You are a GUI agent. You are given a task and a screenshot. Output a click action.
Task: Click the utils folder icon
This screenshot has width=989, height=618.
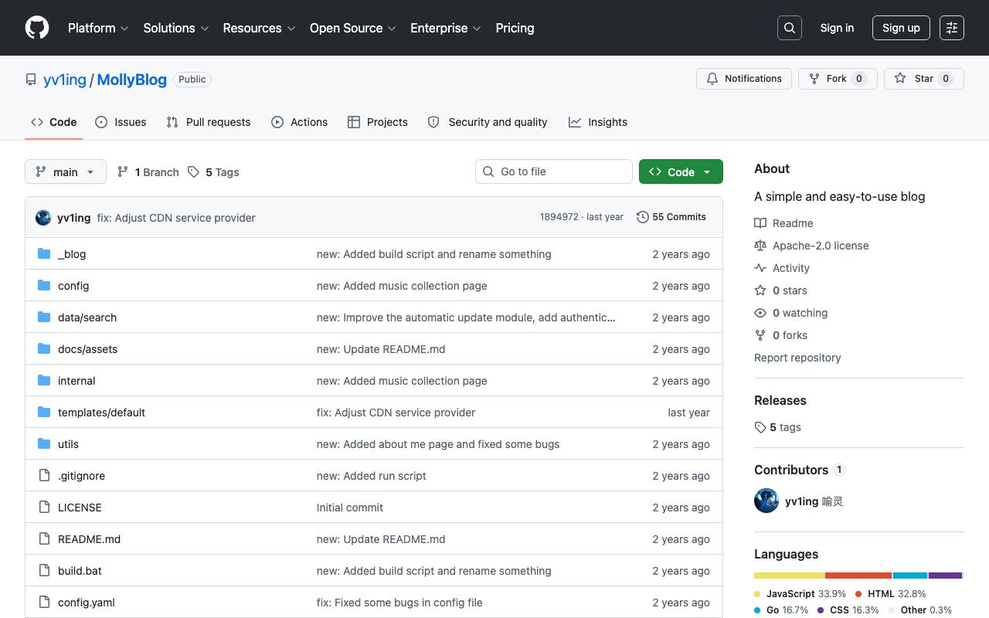tap(44, 444)
